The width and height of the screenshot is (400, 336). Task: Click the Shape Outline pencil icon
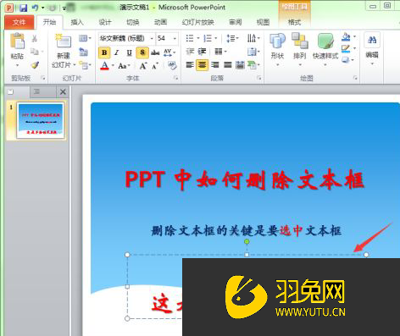tap(346, 48)
